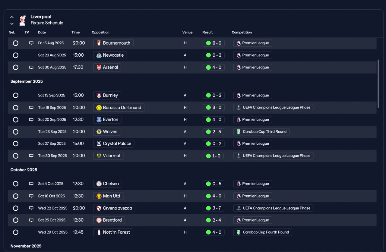The width and height of the screenshot is (386, 252).
Task: Click the up chevron beside Liverpool
Action: tap(12, 17)
